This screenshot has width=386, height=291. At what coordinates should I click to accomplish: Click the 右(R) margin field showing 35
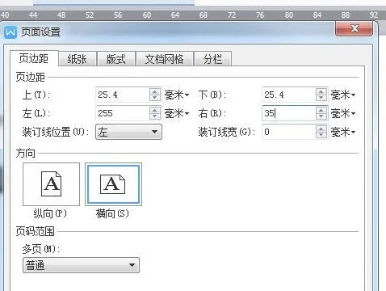(x=289, y=113)
